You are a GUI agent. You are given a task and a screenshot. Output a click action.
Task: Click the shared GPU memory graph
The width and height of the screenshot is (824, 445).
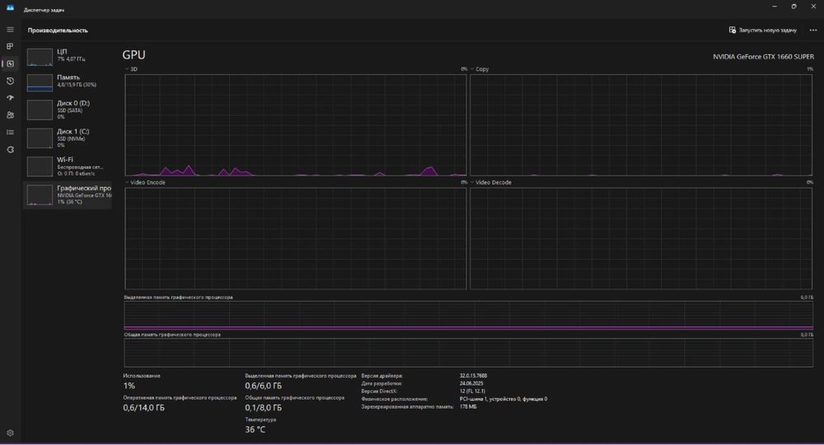[468, 353]
